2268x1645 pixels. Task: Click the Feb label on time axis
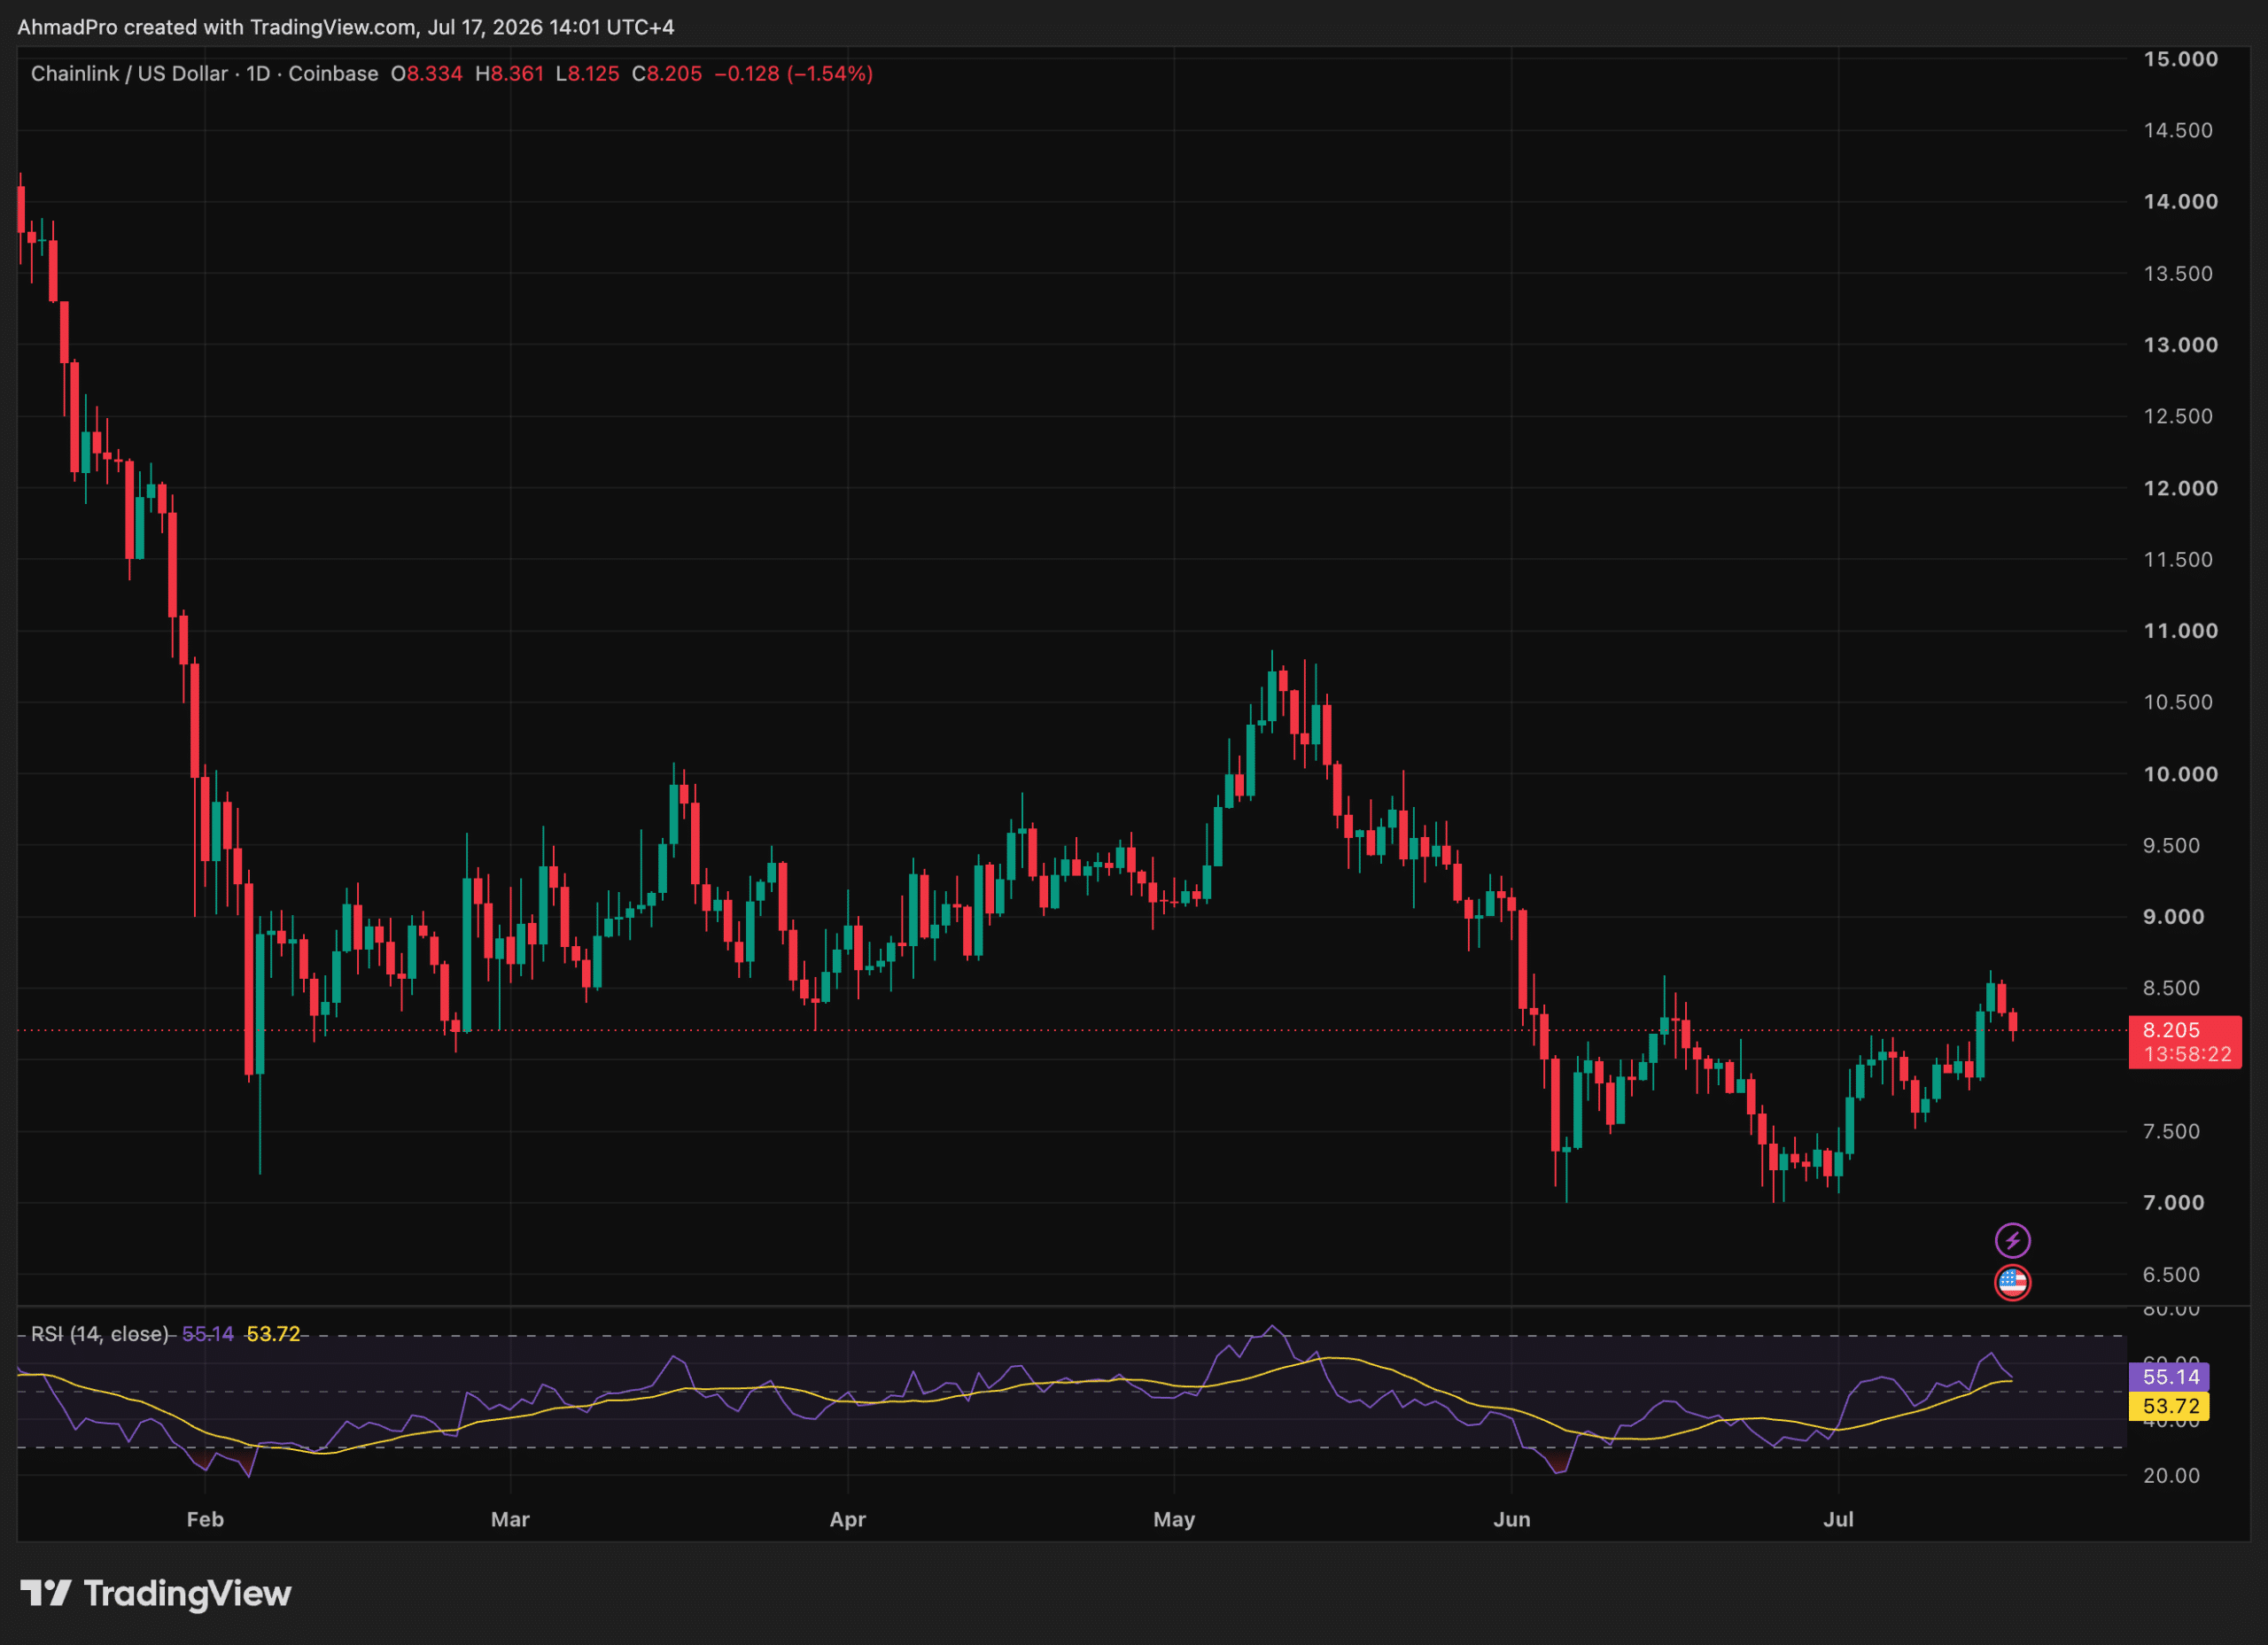(205, 1519)
